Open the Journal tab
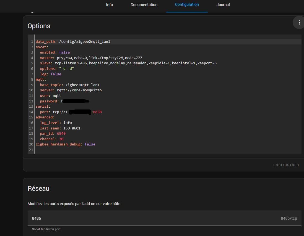304x236 pixels. pos(223,5)
